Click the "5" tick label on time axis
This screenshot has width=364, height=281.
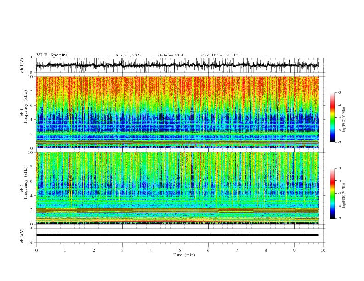tap(180, 250)
